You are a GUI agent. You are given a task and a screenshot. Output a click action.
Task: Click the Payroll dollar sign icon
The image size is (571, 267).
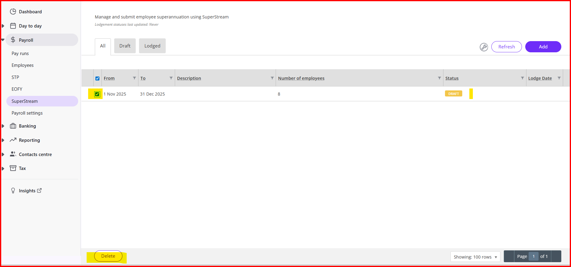[x=13, y=40]
